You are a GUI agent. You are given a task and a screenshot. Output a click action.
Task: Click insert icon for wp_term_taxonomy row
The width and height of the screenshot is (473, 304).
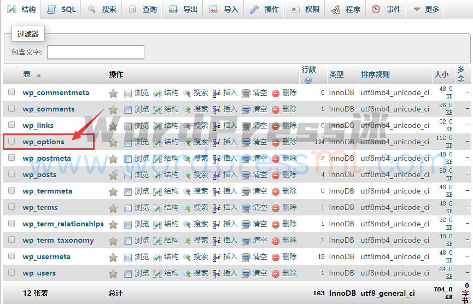[217, 241]
